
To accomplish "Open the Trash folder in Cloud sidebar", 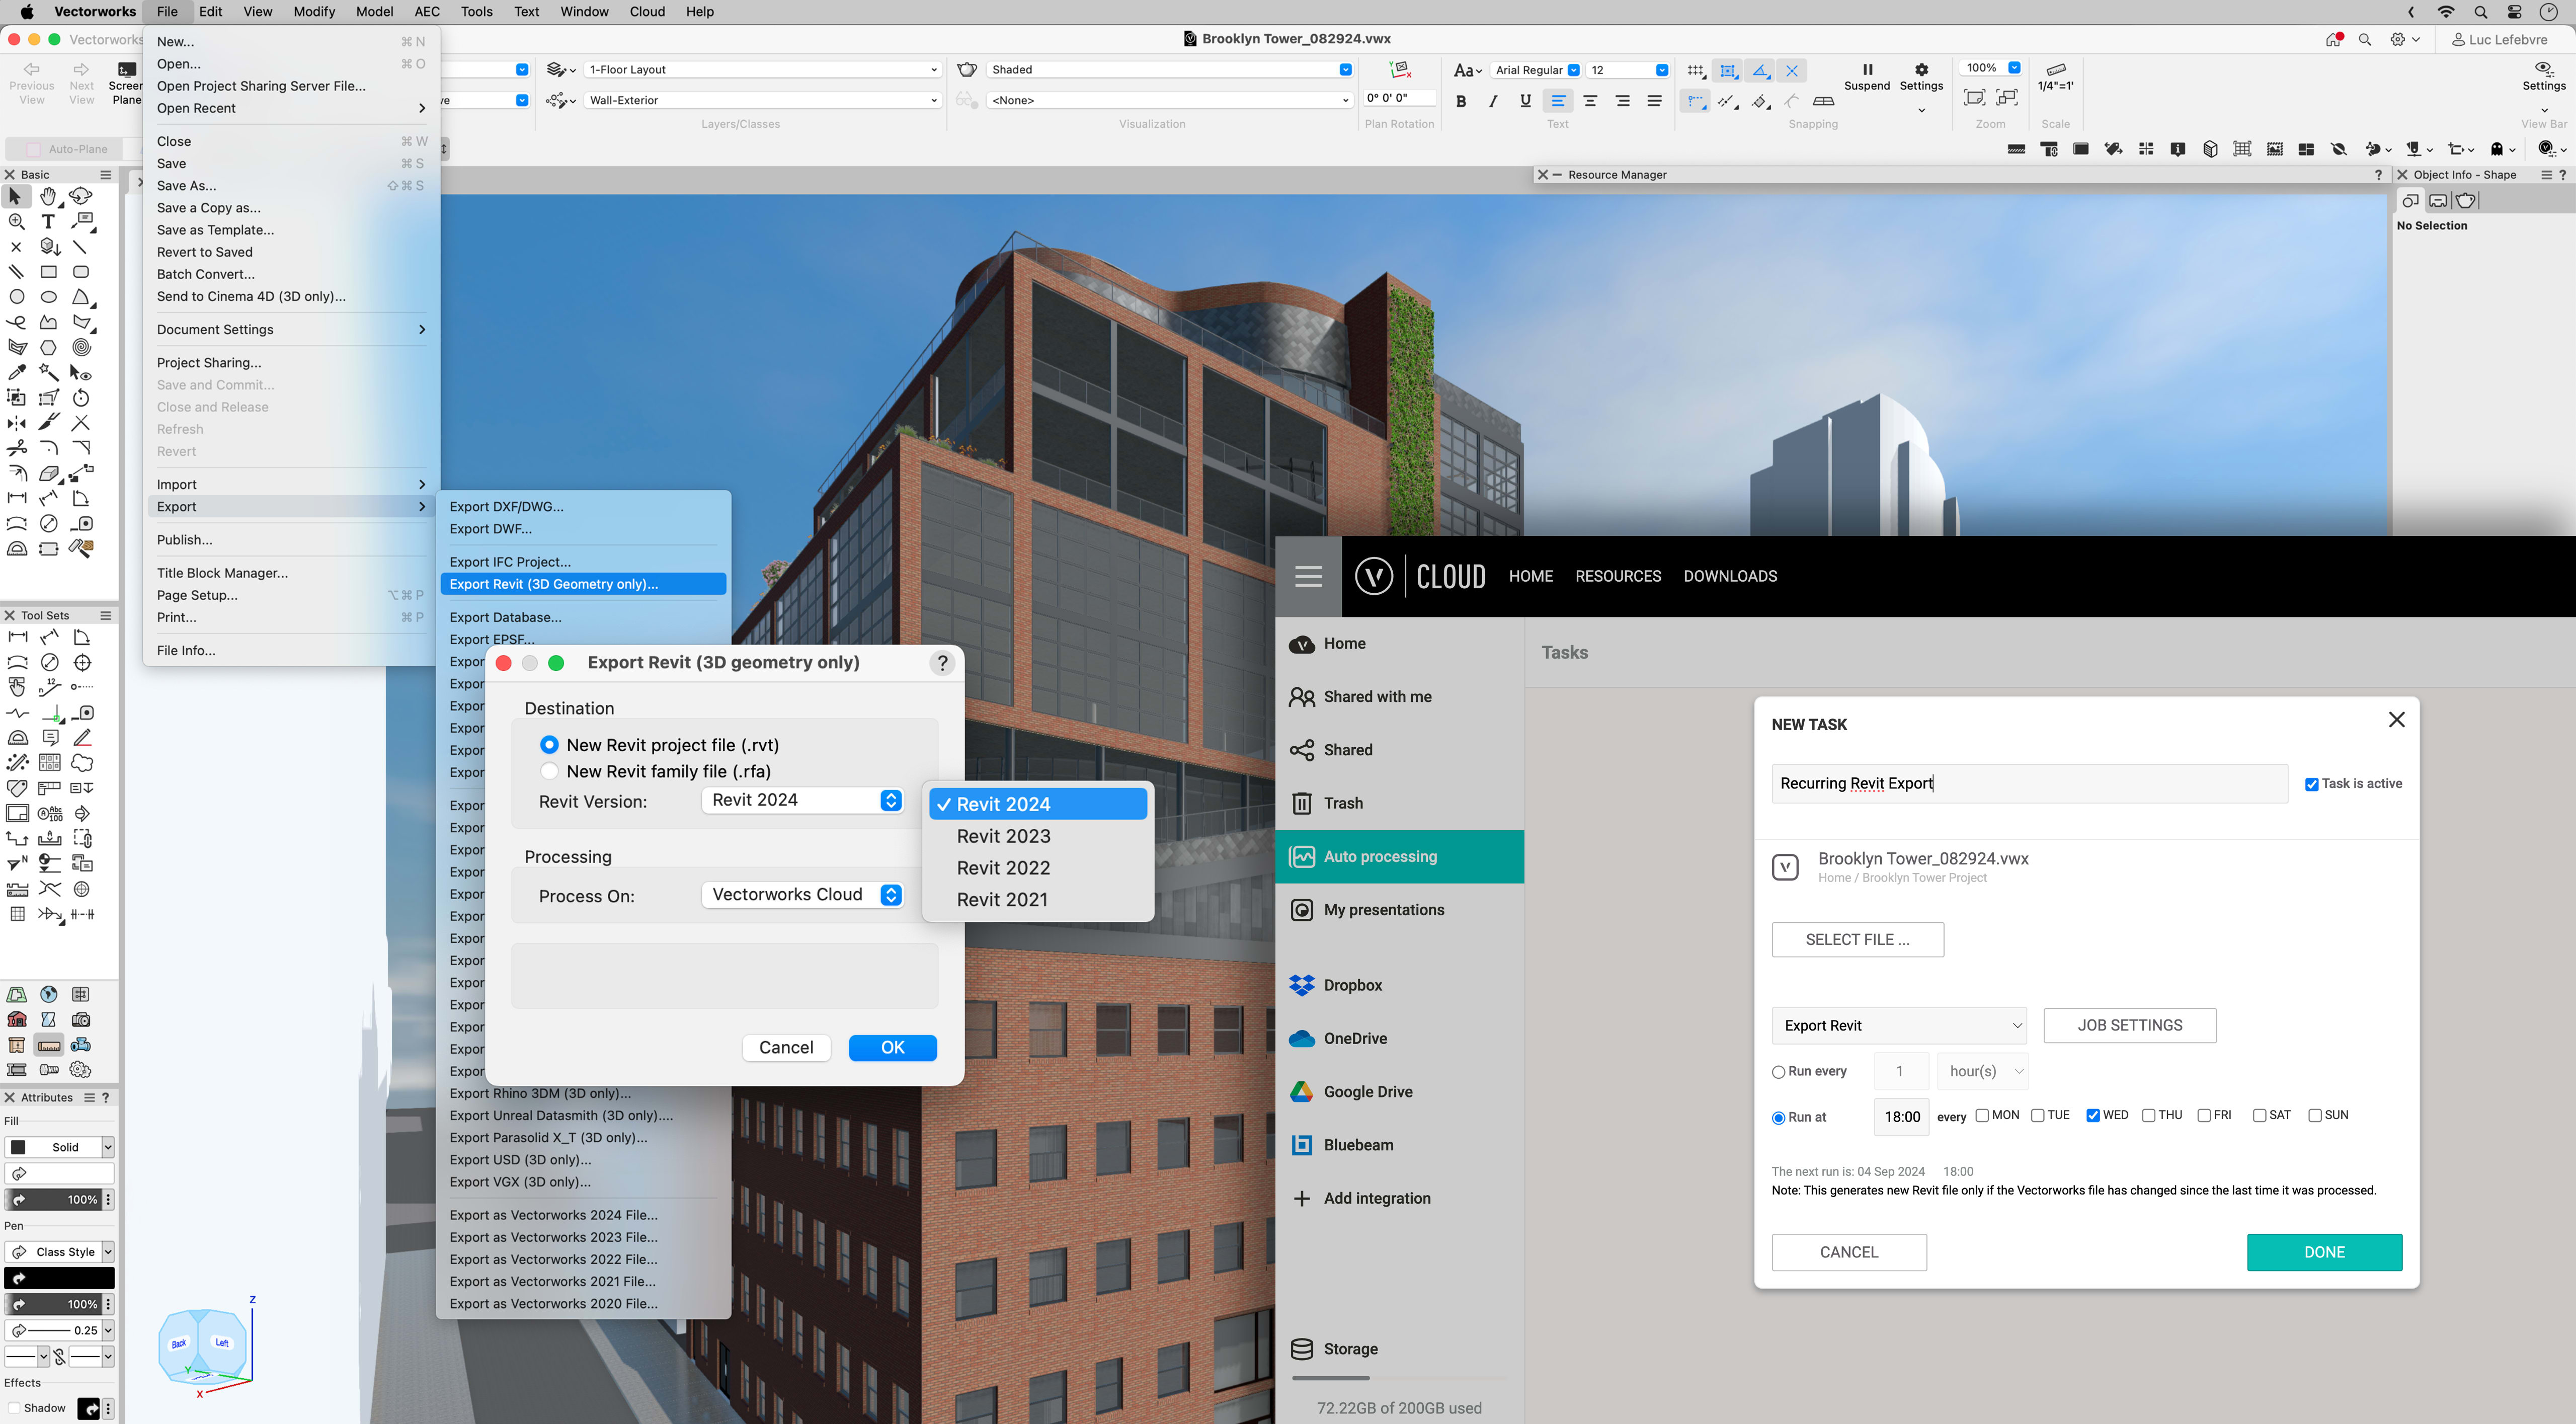I will coord(1342,803).
